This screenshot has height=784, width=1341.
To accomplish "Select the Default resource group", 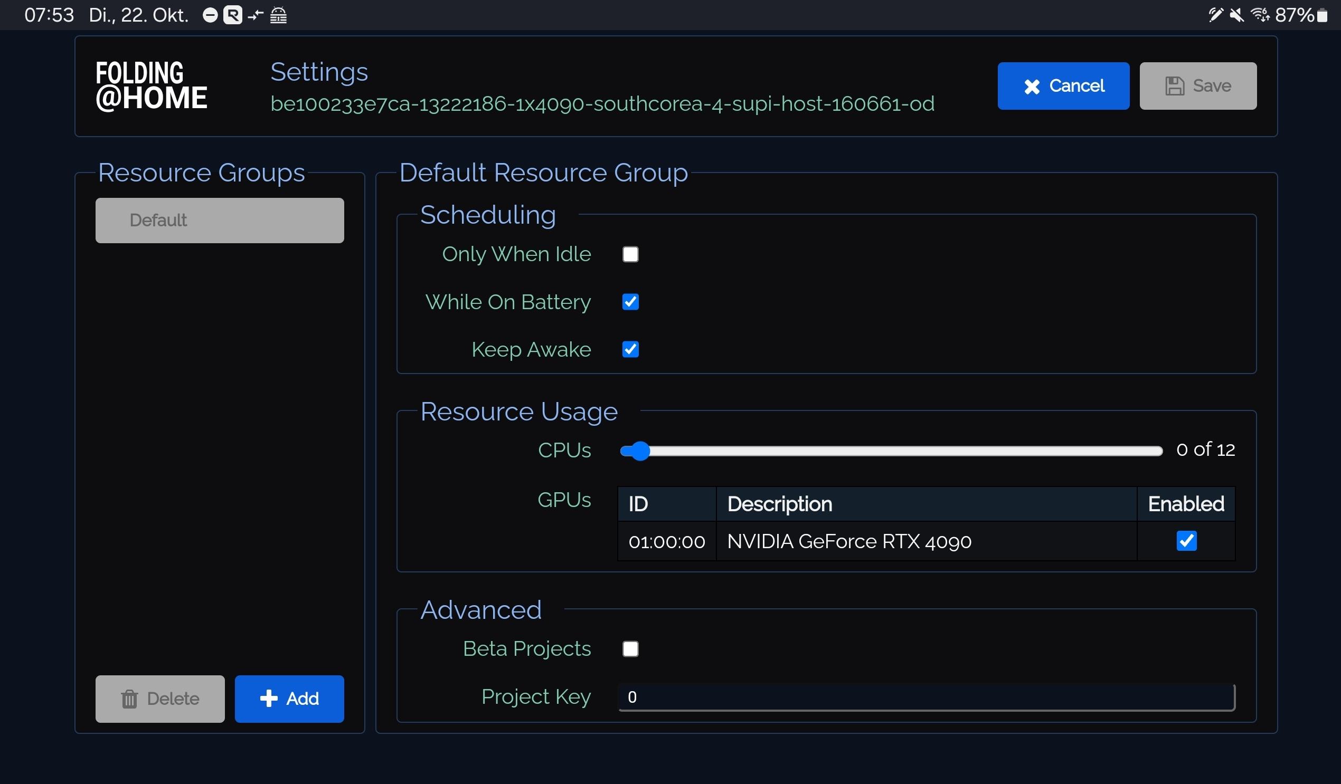I will (219, 220).
